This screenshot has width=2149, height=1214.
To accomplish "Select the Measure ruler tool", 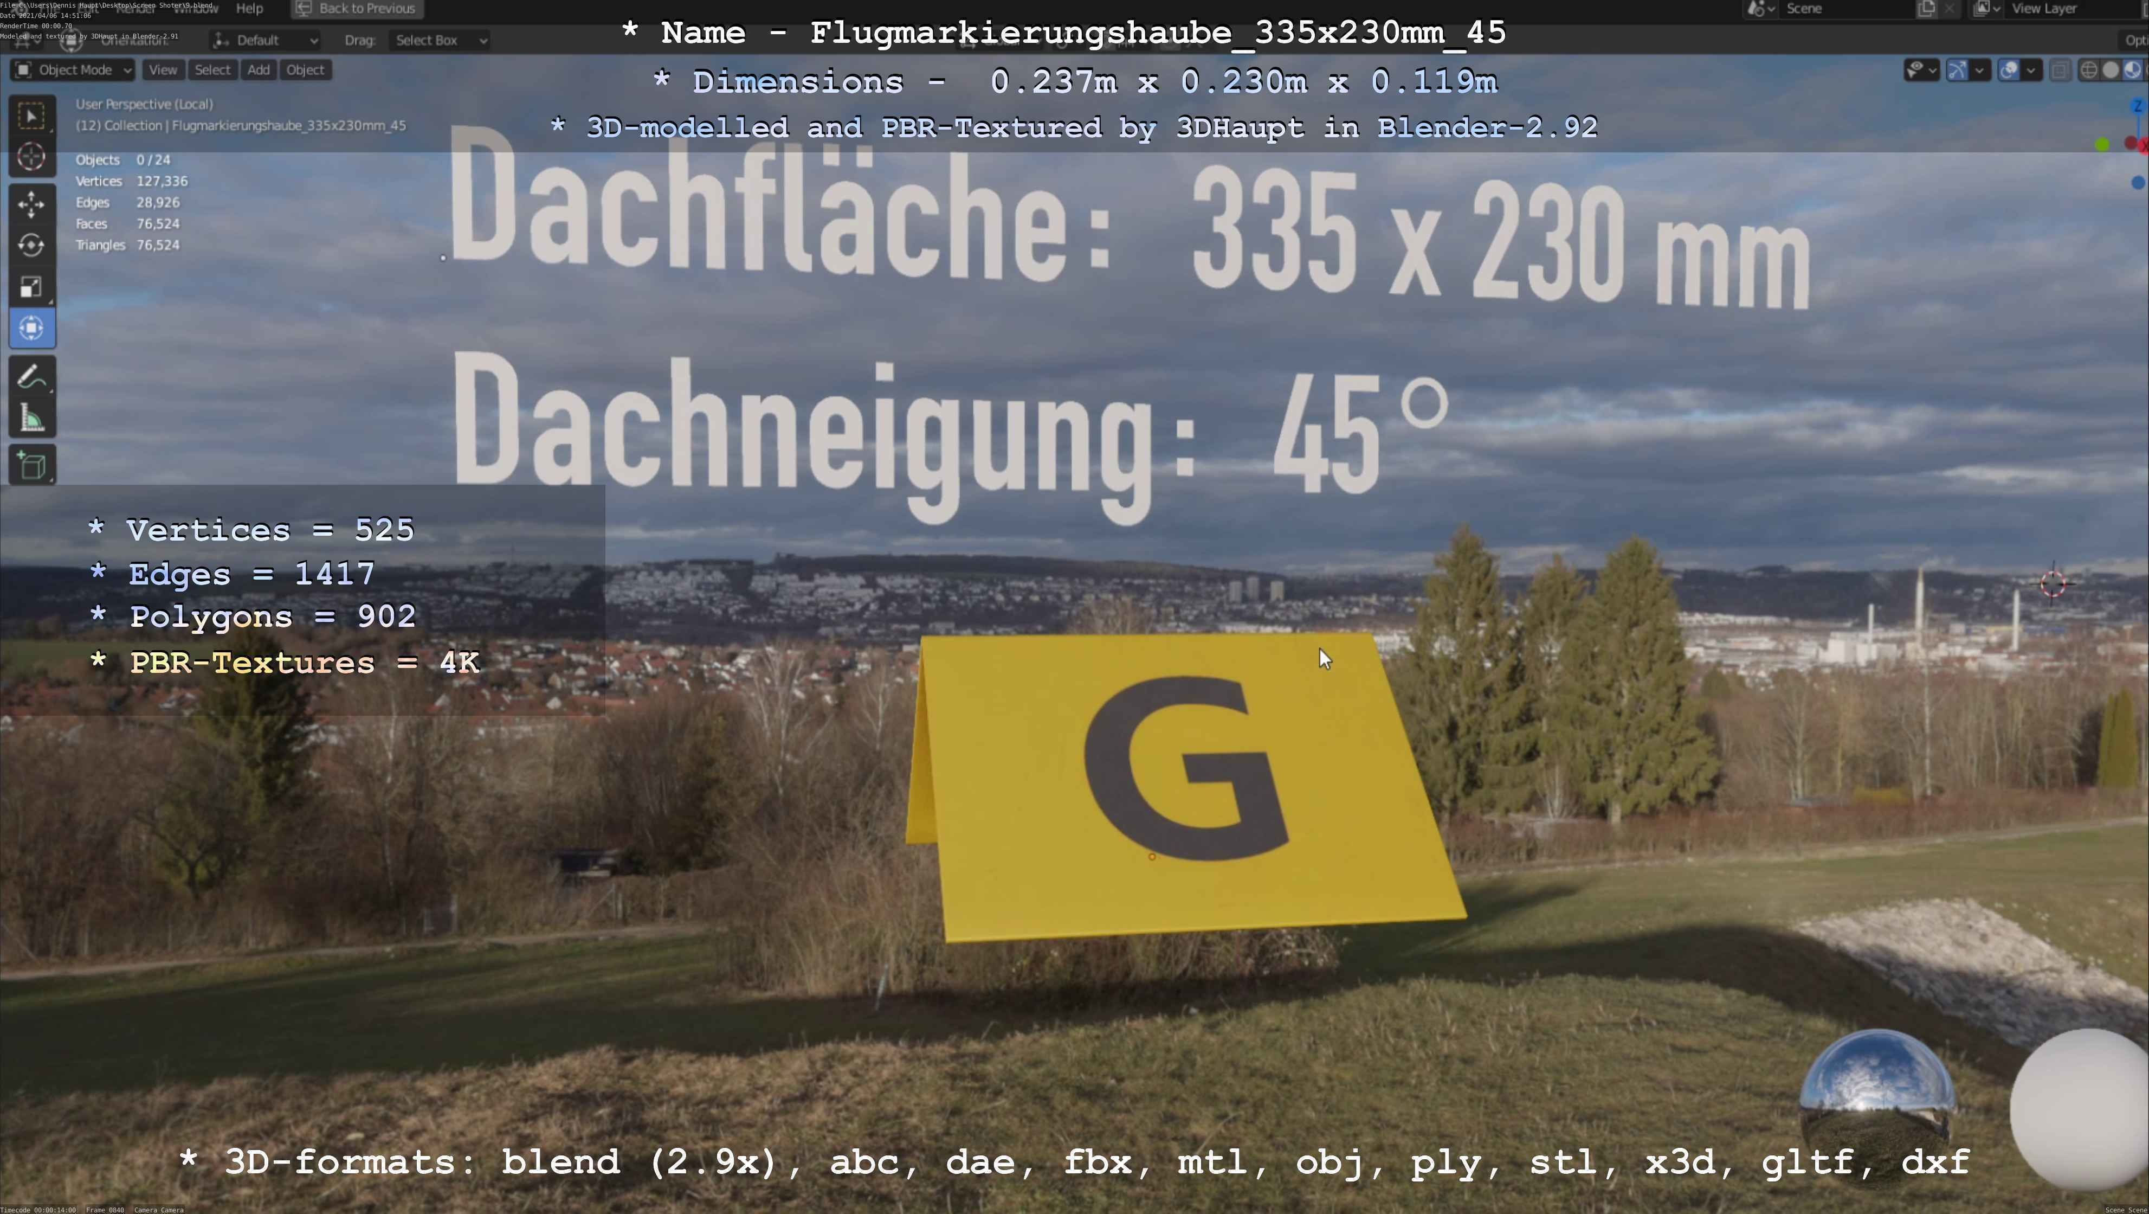I will pyautogui.click(x=31, y=418).
